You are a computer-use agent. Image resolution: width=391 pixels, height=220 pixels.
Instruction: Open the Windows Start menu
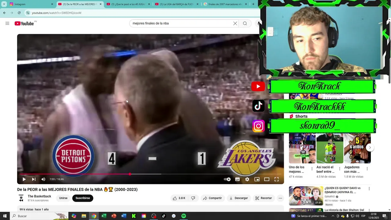coord(5,216)
